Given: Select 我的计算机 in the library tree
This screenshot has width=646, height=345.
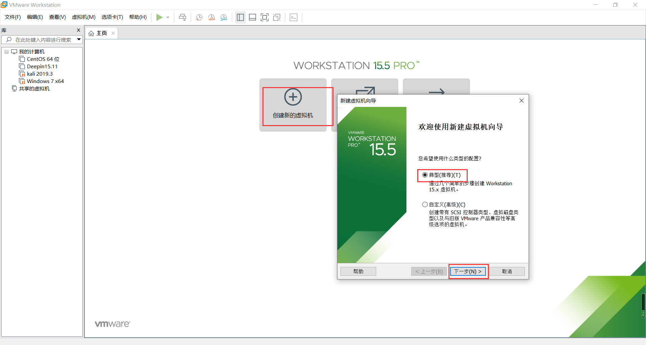Looking at the screenshot, I should point(32,52).
